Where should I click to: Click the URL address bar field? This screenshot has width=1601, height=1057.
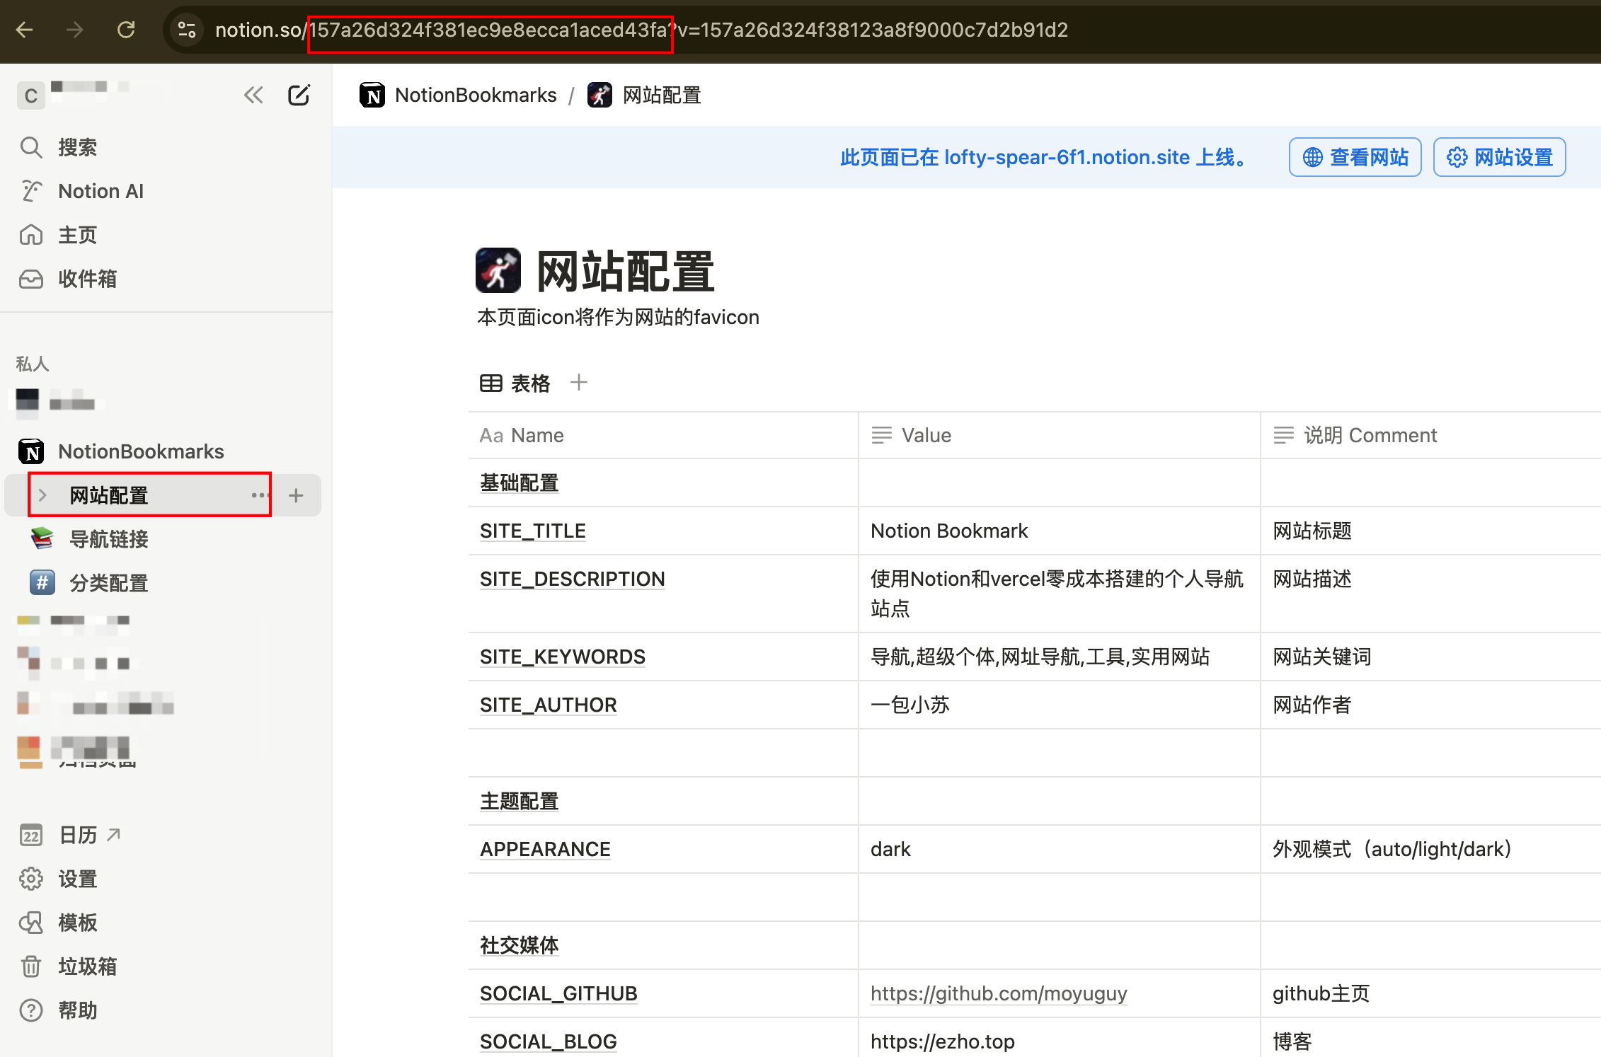click(x=878, y=30)
